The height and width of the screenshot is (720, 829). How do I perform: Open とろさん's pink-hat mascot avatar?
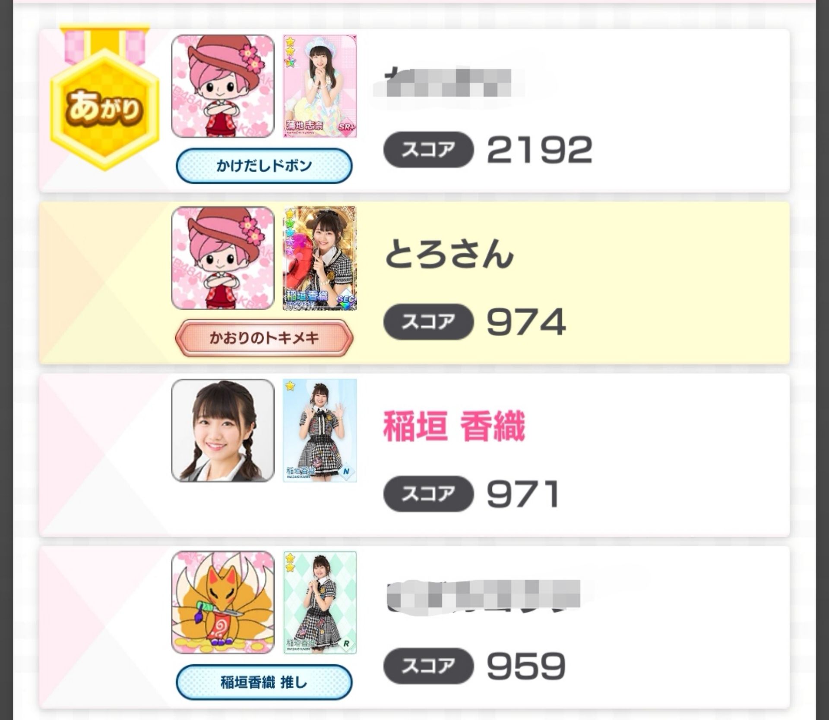[x=223, y=258]
